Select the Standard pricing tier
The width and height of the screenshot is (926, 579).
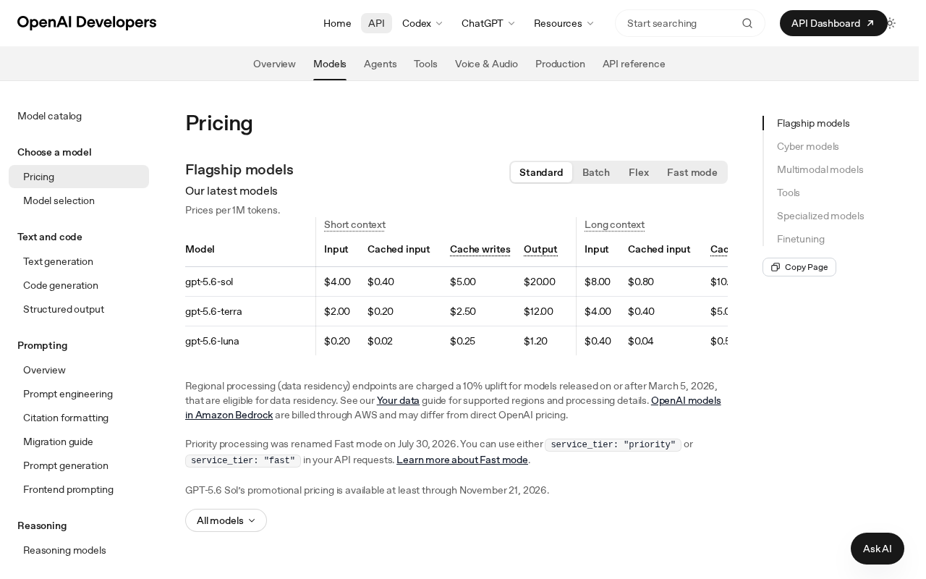541,172
